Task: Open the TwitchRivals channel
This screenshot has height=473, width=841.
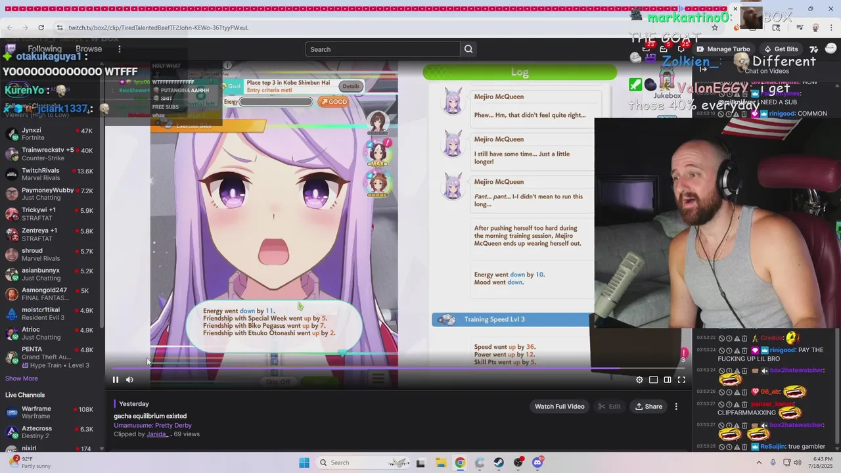Action: [52, 174]
